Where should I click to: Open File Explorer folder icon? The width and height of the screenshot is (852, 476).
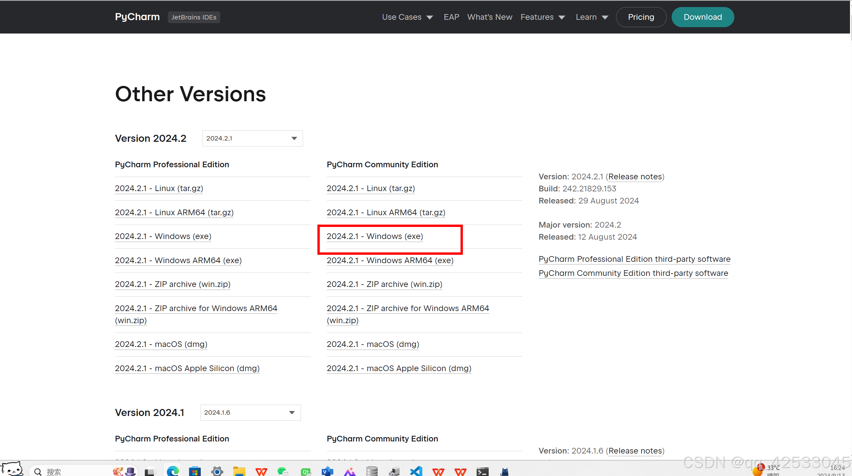pos(239,471)
